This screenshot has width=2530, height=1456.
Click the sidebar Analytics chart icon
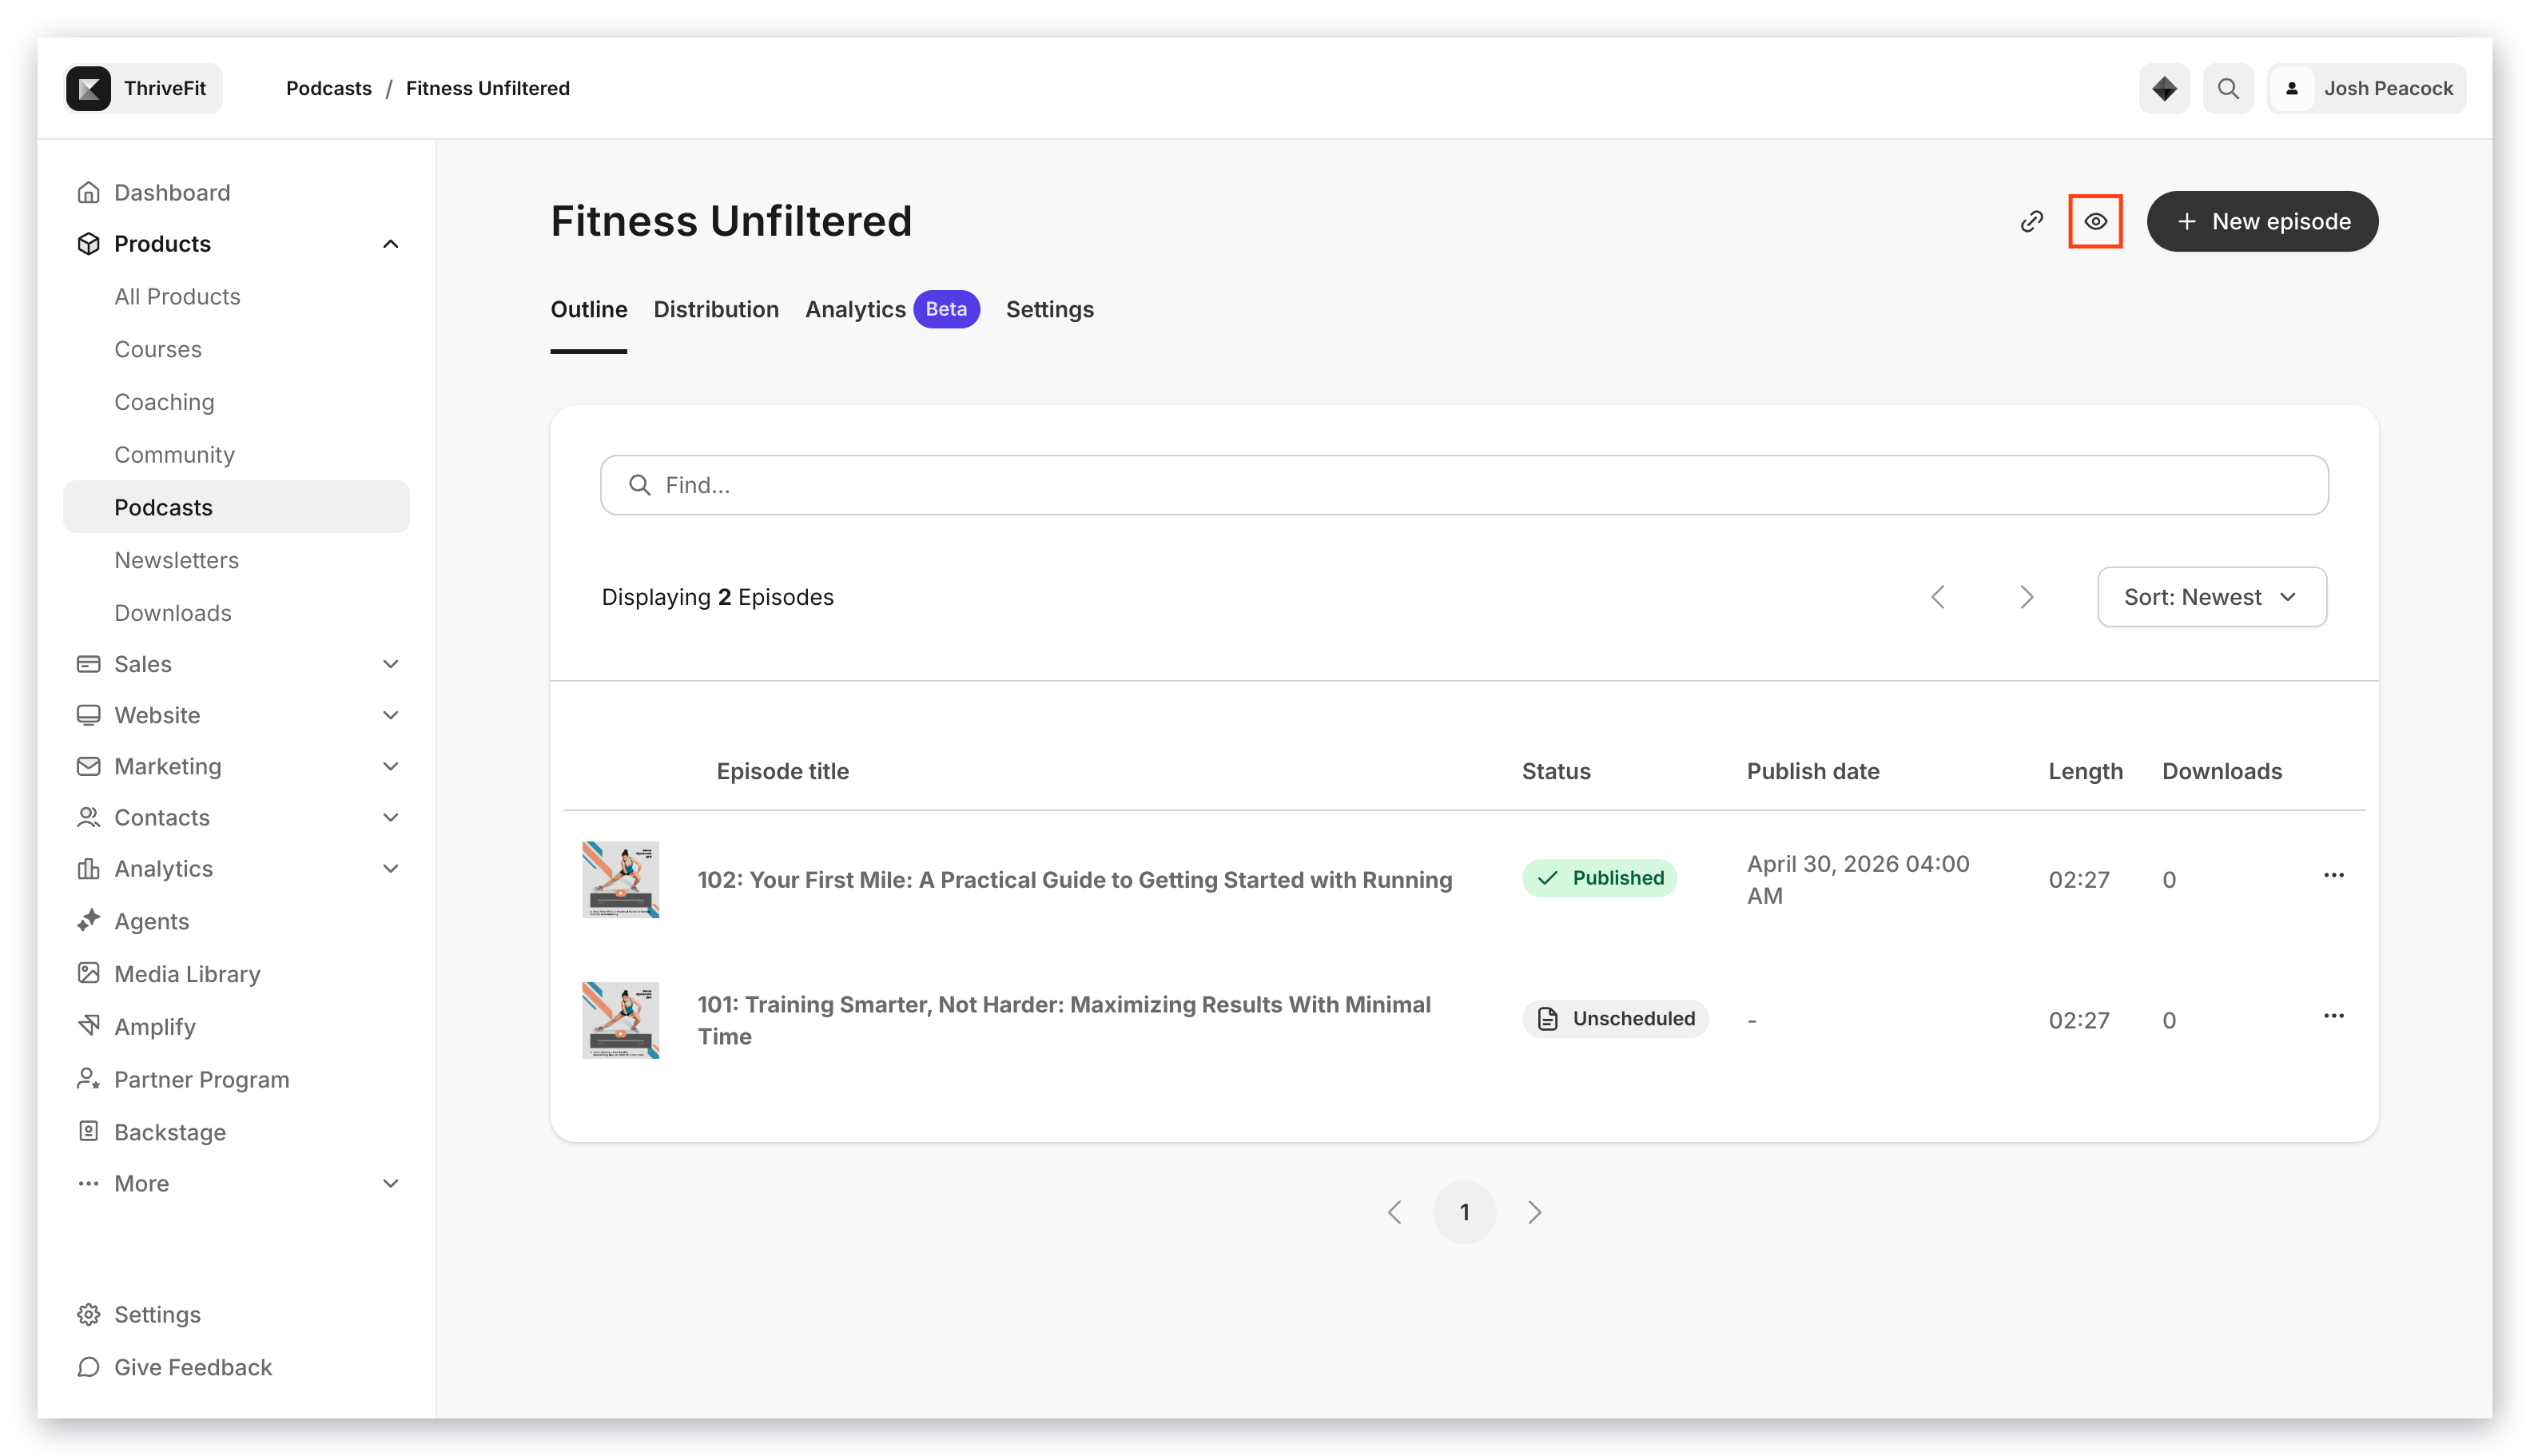tap(88, 868)
